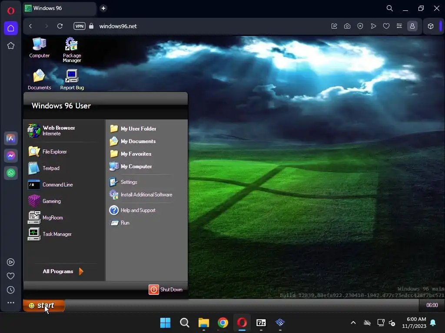
Task: Open the Package Manager desktop icon
Action: [72, 50]
